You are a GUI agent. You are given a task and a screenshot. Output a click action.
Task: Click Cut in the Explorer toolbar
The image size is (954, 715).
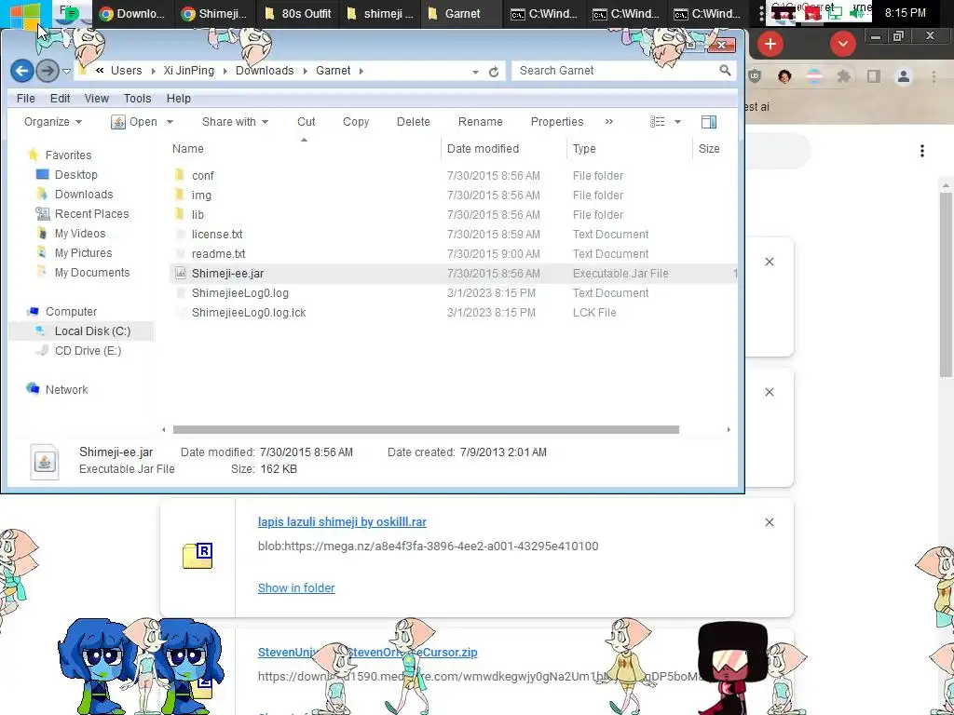pos(306,122)
